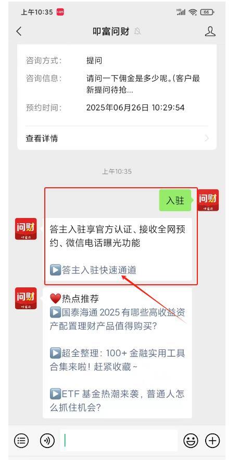Tap the 咨询信息 question text
This screenshot has height=460, width=239.
[144, 84]
